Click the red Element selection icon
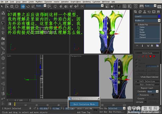 click(x=154, y=56)
